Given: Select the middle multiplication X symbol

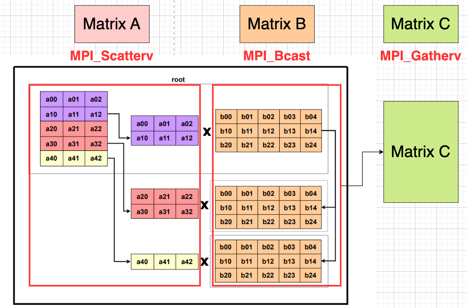Looking at the screenshot, I should point(205,205).
